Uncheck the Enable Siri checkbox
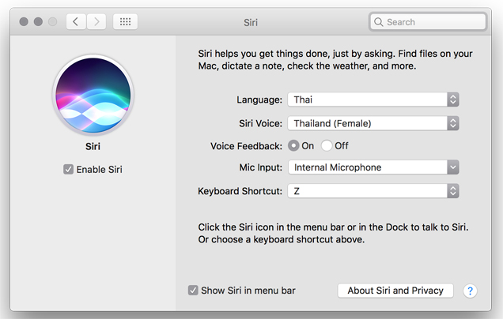Viewport: 503px width, 319px height. click(x=68, y=169)
